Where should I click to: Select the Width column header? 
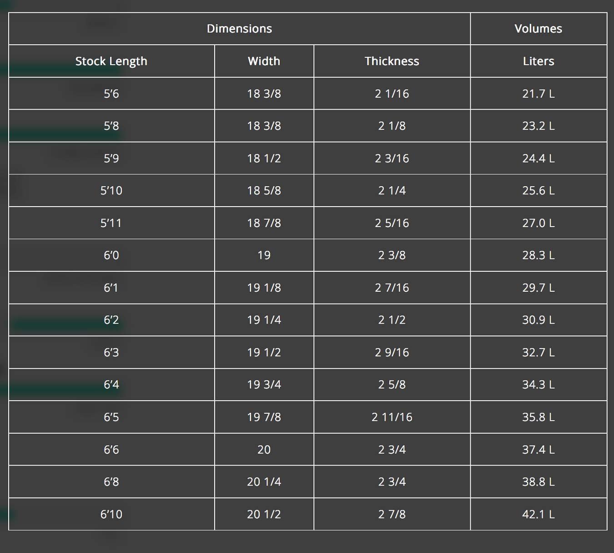point(264,61)
